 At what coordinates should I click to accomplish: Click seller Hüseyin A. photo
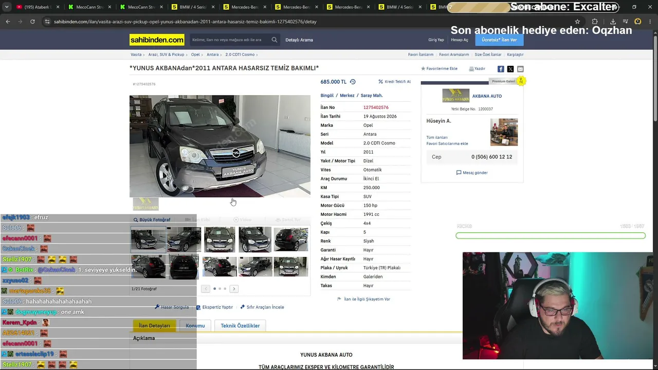pos(504,133)
